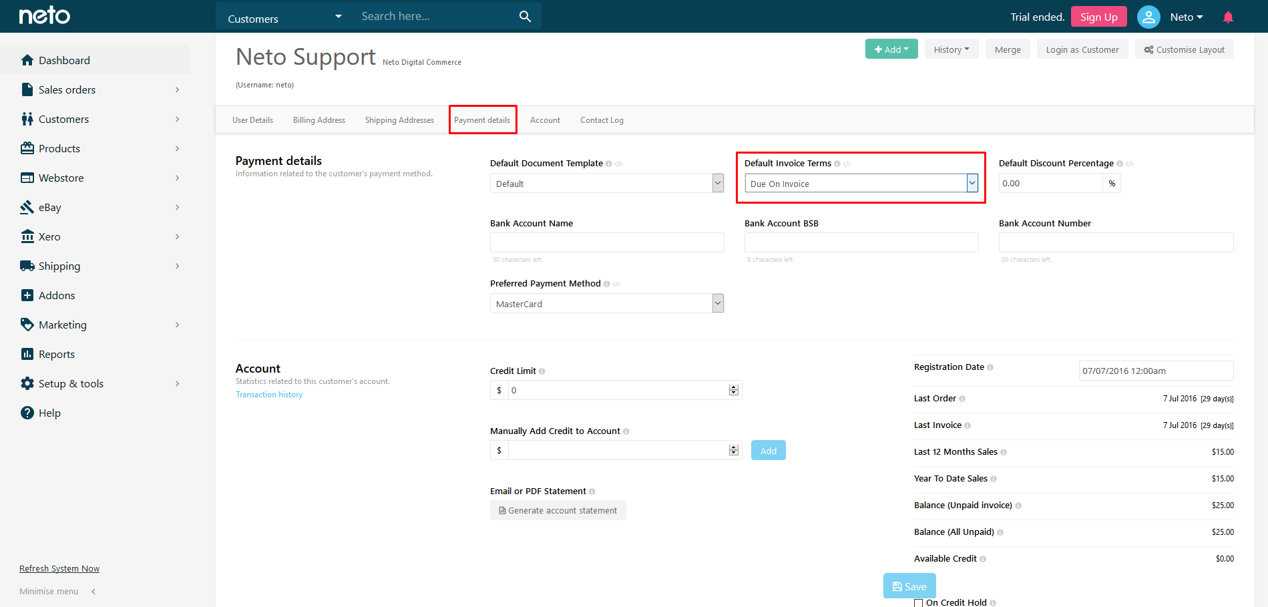Click the Sign Up button
Viewport: 1268px width, 607px height.
(1098, 17)
